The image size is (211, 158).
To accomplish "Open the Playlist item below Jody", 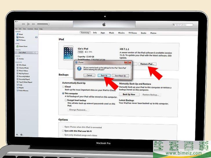I will click(x=20, y=88).
